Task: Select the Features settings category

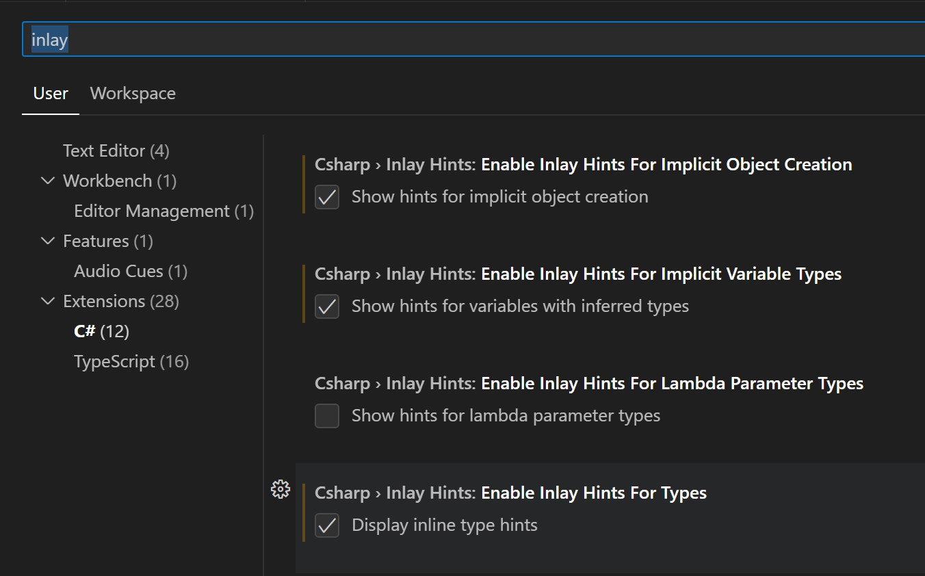Action: click(96, 240)
